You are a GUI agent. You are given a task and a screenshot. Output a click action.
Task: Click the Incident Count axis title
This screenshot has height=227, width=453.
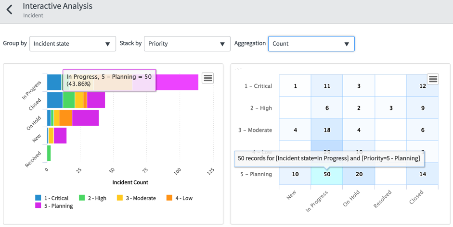130,182
